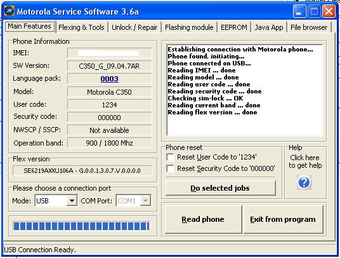340x258 pixels.
Task: Click log line 'Reading flex version ... done'
Action: coord(213,112)
